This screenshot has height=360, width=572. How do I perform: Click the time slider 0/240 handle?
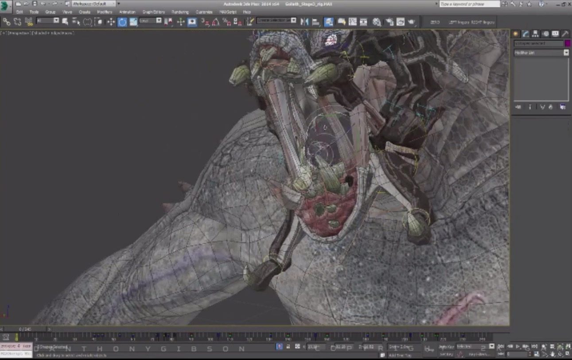(x=25, y=329)
